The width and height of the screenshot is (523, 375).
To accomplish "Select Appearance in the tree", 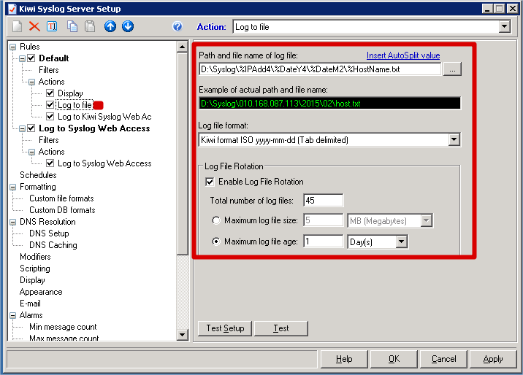I will tap(41, 292).
